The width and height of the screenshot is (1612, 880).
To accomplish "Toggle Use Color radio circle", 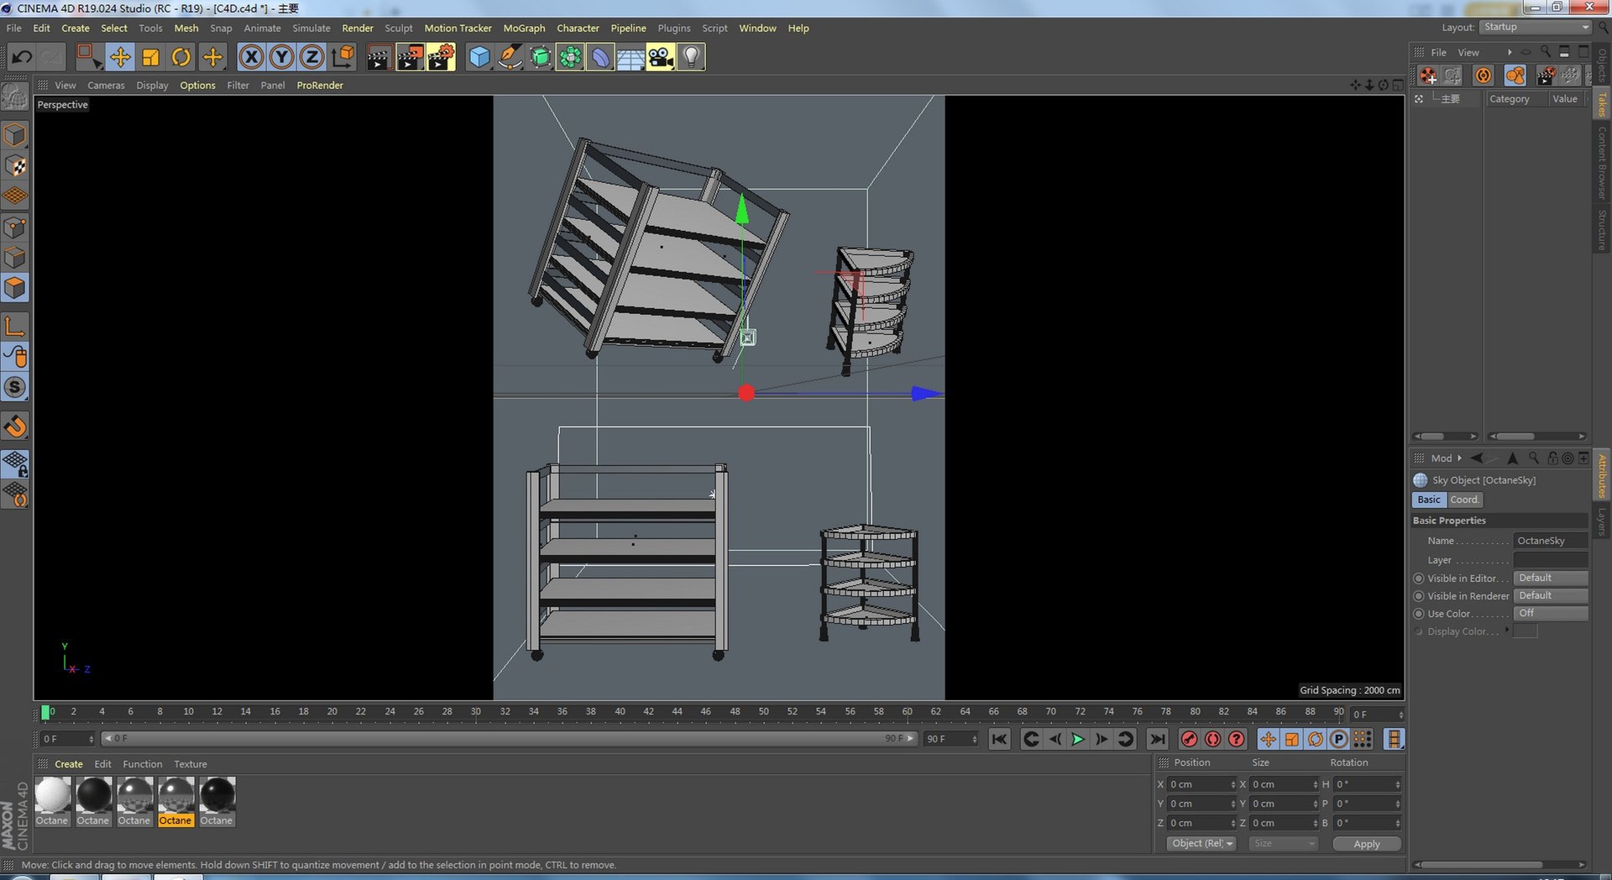I will [x=1419, y=614].
